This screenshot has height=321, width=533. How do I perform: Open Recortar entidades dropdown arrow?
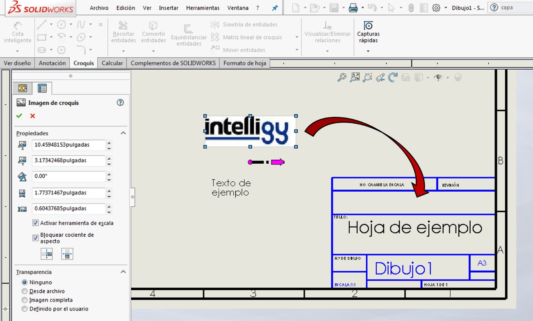123,51
